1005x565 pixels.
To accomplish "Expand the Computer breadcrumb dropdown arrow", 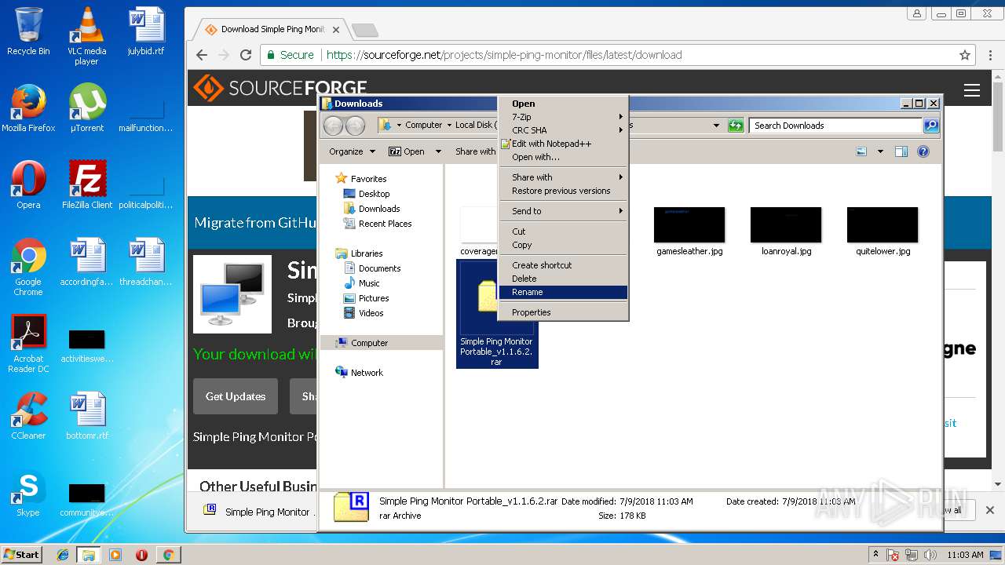I will [x=449, y=126].
